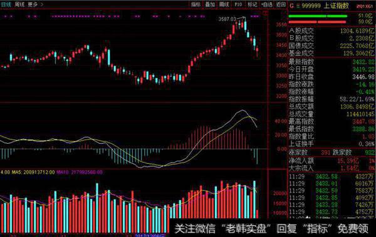
Task: Click the green buy-volume bar
Action: pyautogui.click(x=318, y=16)
